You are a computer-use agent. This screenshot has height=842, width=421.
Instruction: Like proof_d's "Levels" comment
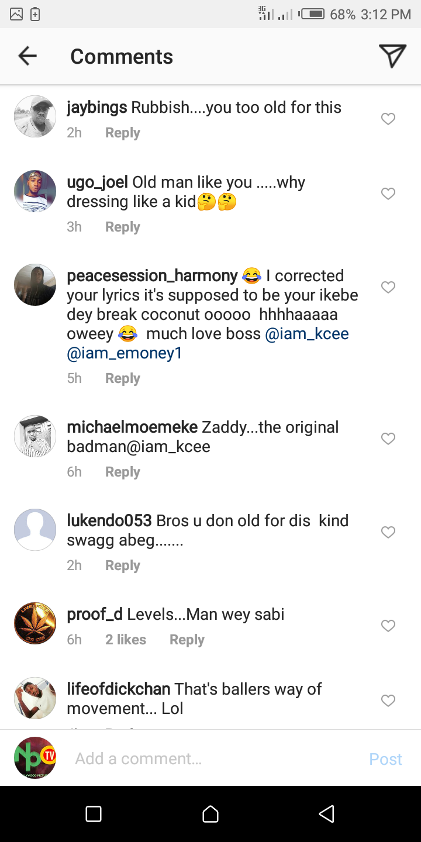pos(388,626)
